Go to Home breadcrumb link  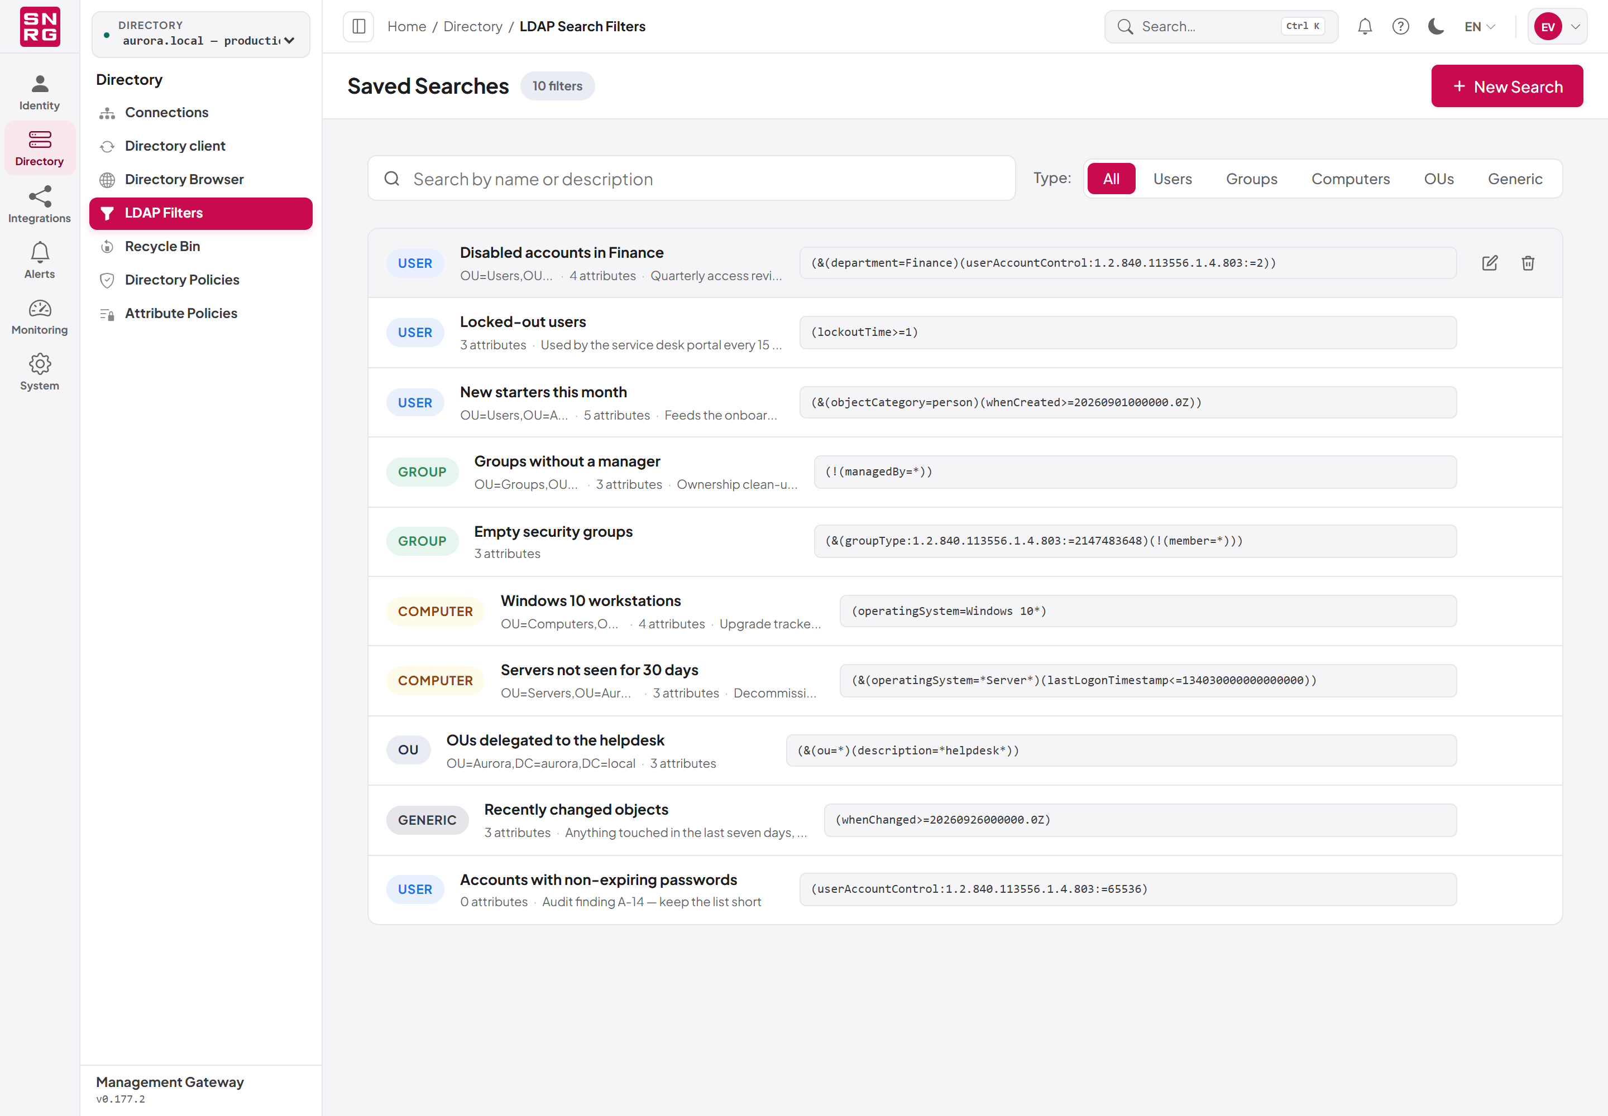tap(406, 27)
